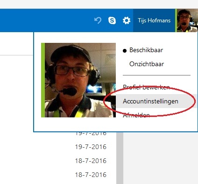
Task: Select the last 18-7-2016 message
Action: [91, 175]
